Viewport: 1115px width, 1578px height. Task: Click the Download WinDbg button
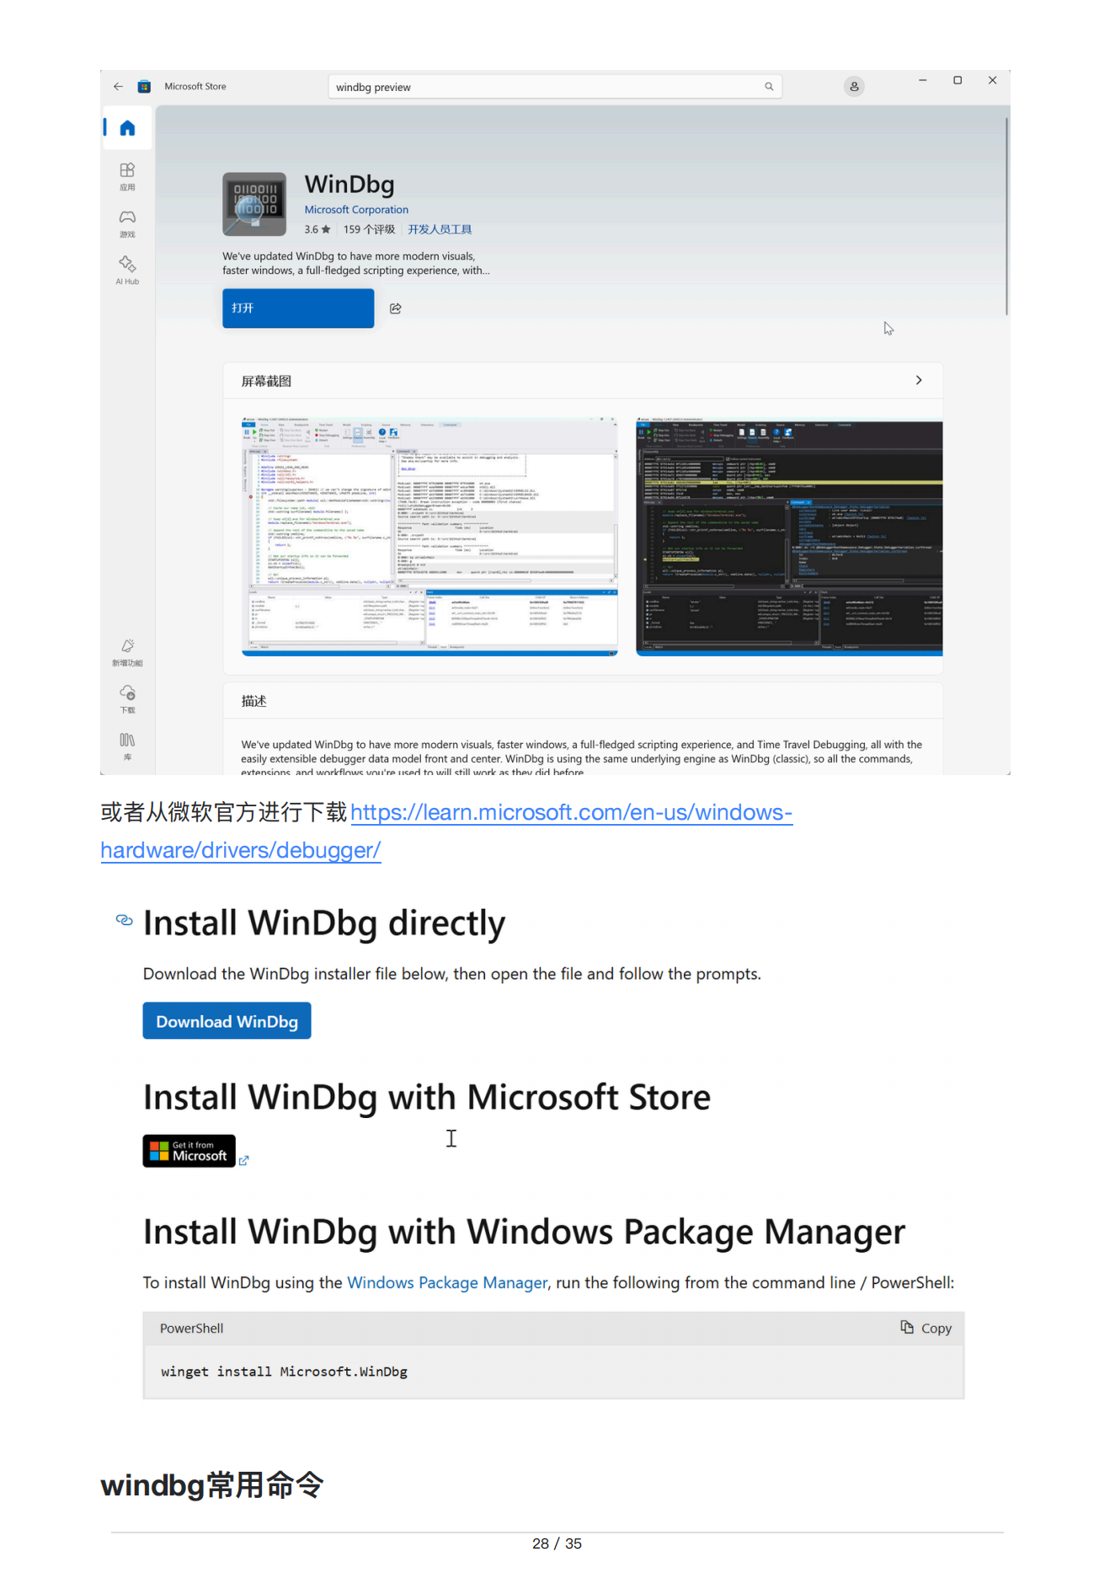(227, 1021)
